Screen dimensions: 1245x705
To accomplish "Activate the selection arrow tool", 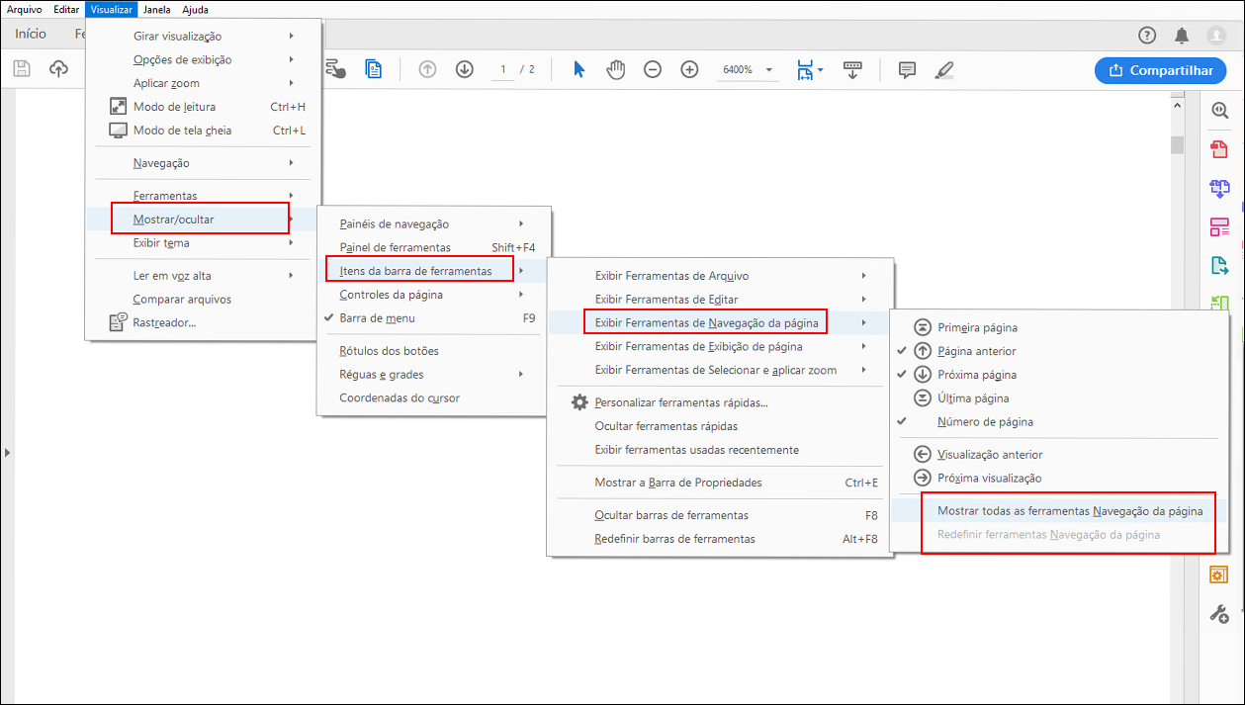I will 579,69.
